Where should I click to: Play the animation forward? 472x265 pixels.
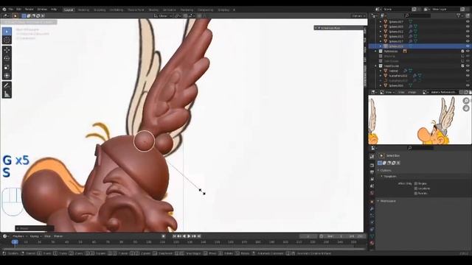point(189,236)
